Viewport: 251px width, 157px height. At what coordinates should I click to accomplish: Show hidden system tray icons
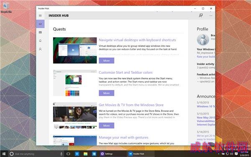219,154
